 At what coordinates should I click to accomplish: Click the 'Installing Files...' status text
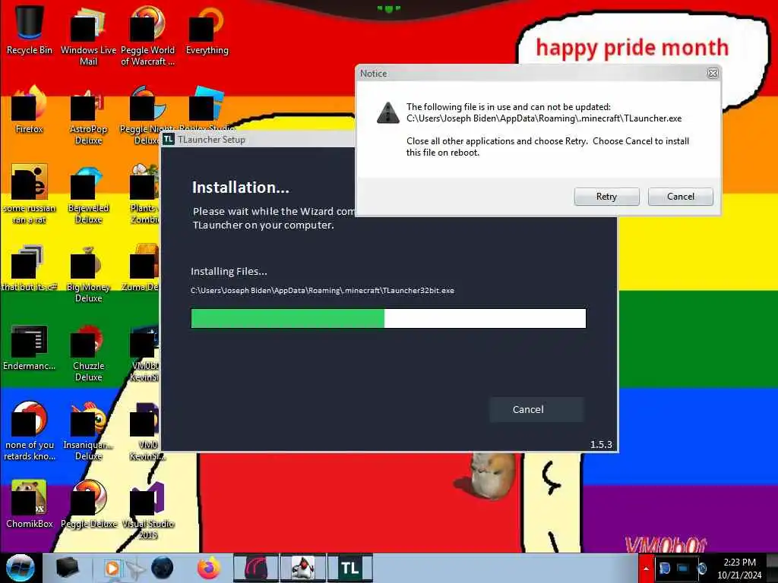click(229, 271)
